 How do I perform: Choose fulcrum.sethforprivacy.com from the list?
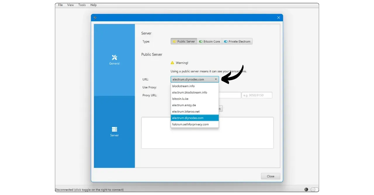[x=190, y=124]
